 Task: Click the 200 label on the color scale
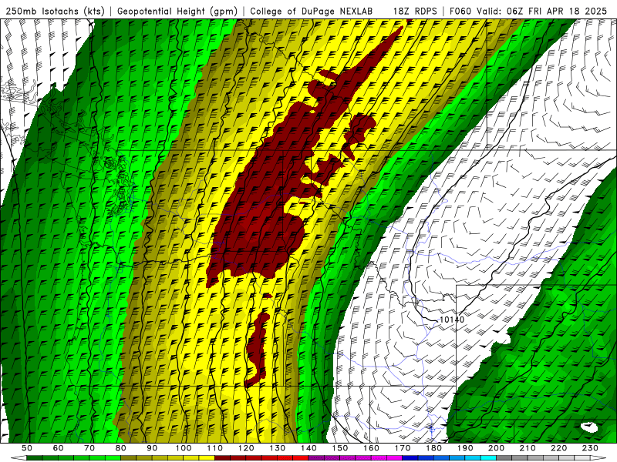496,448
